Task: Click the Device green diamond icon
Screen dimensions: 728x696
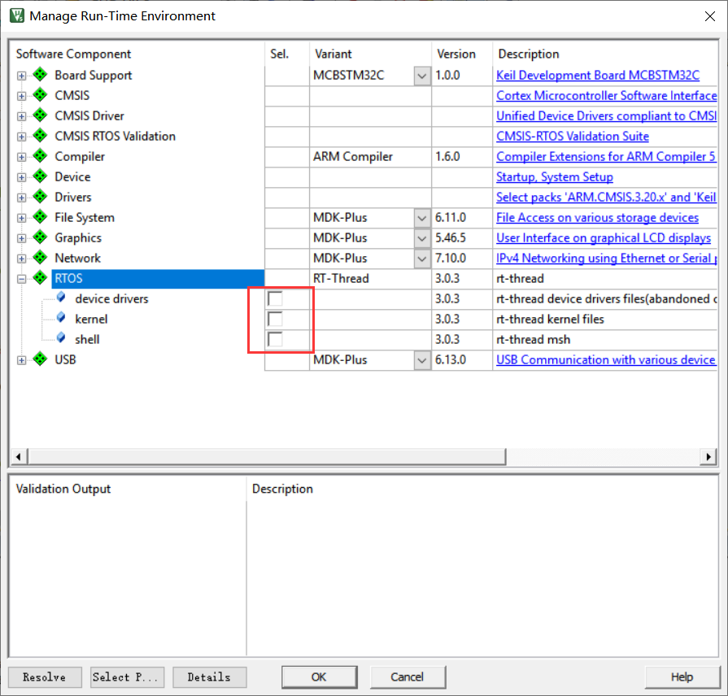Action: [41, 176]
